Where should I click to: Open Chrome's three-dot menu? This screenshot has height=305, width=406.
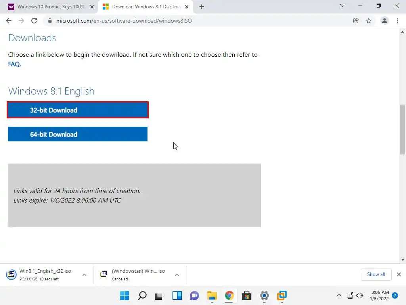click(x=397, y=21)
